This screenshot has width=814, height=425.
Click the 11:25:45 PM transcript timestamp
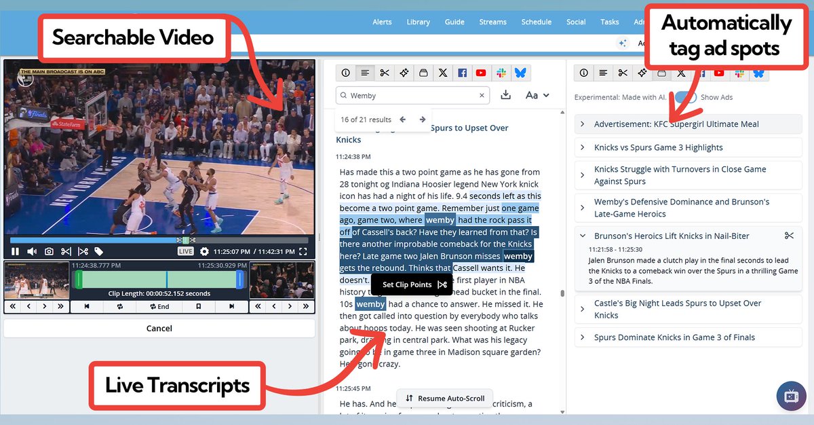353,389
